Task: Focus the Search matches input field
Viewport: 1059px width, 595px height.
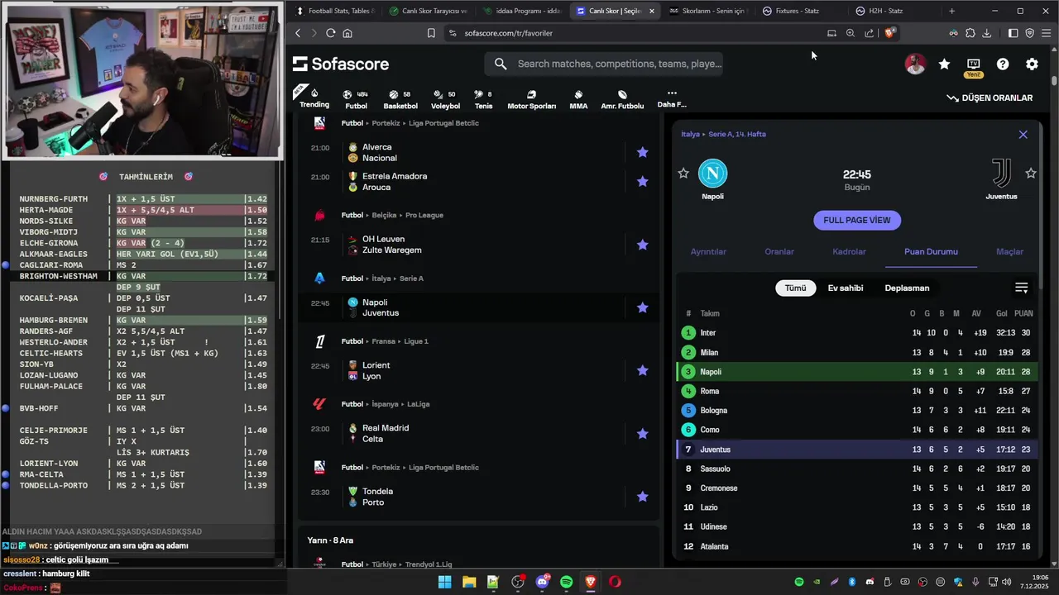Action: [604, 64]
